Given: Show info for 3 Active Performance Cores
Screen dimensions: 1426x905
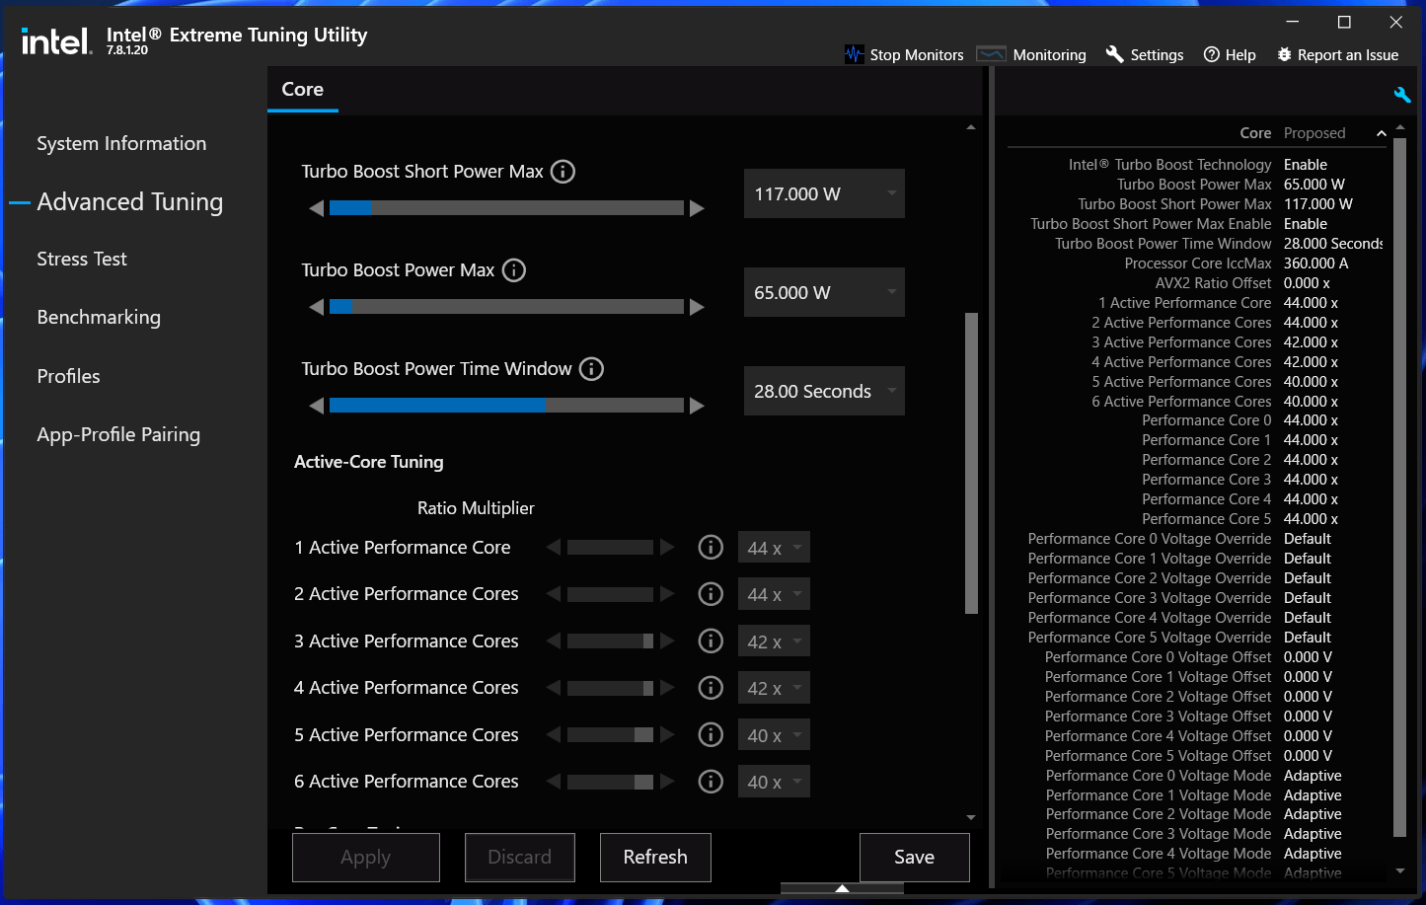Looking at the screenshot, I should pos(711,641).
